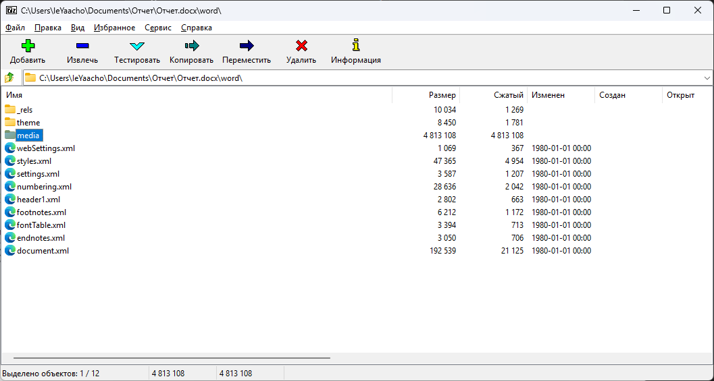The width and height of the screenshot is (714, 381).
Task: Sort by the Имя column header
Action: tap(197, 95)
